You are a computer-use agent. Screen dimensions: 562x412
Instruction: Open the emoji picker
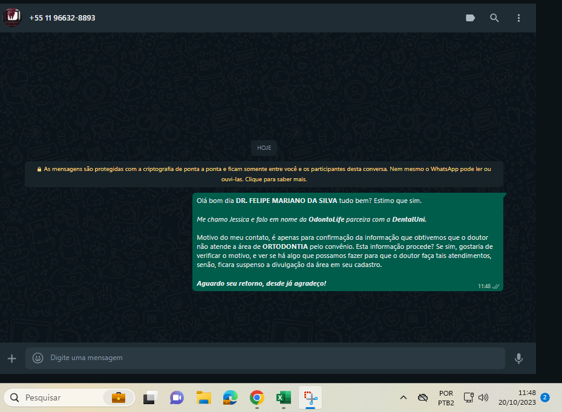coord(38,358)
